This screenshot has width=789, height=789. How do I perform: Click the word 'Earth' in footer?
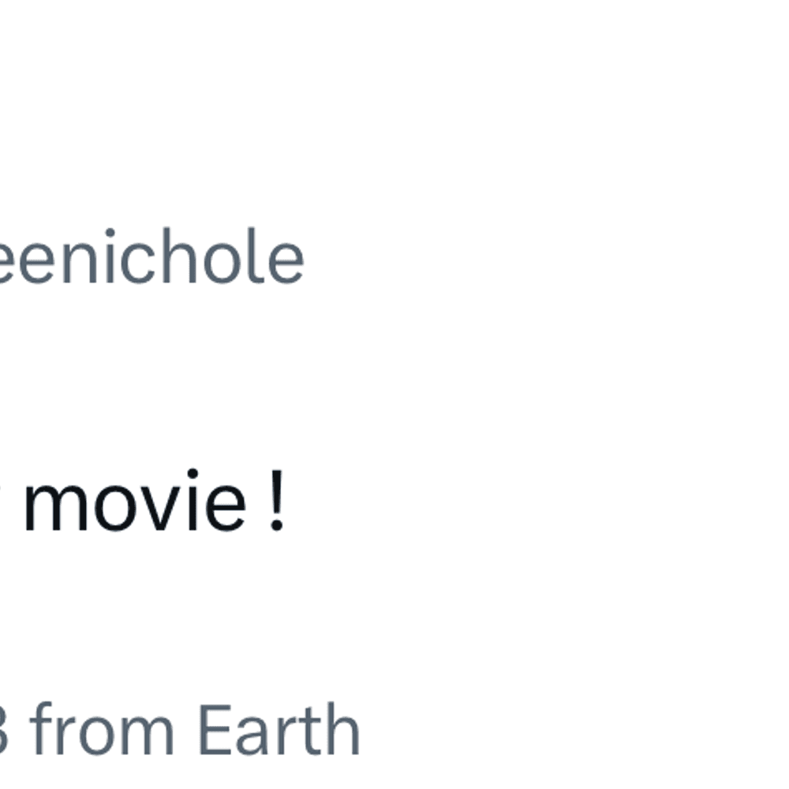point(280,728)
